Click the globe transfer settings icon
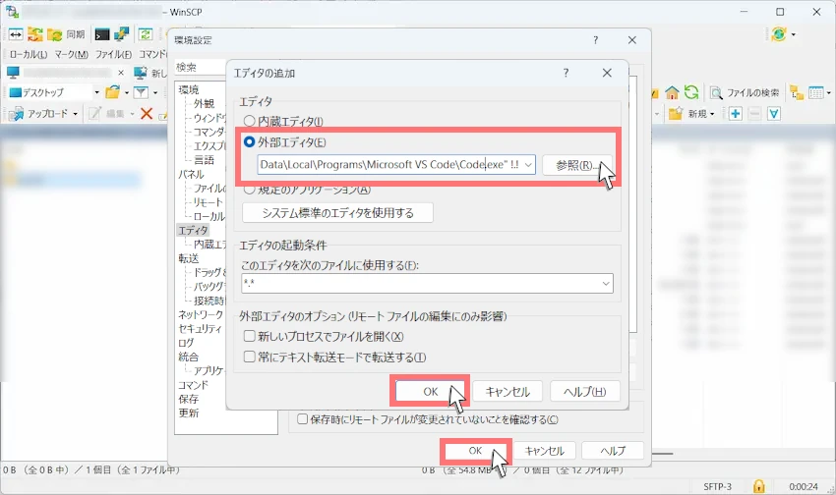 pos(778,34)
